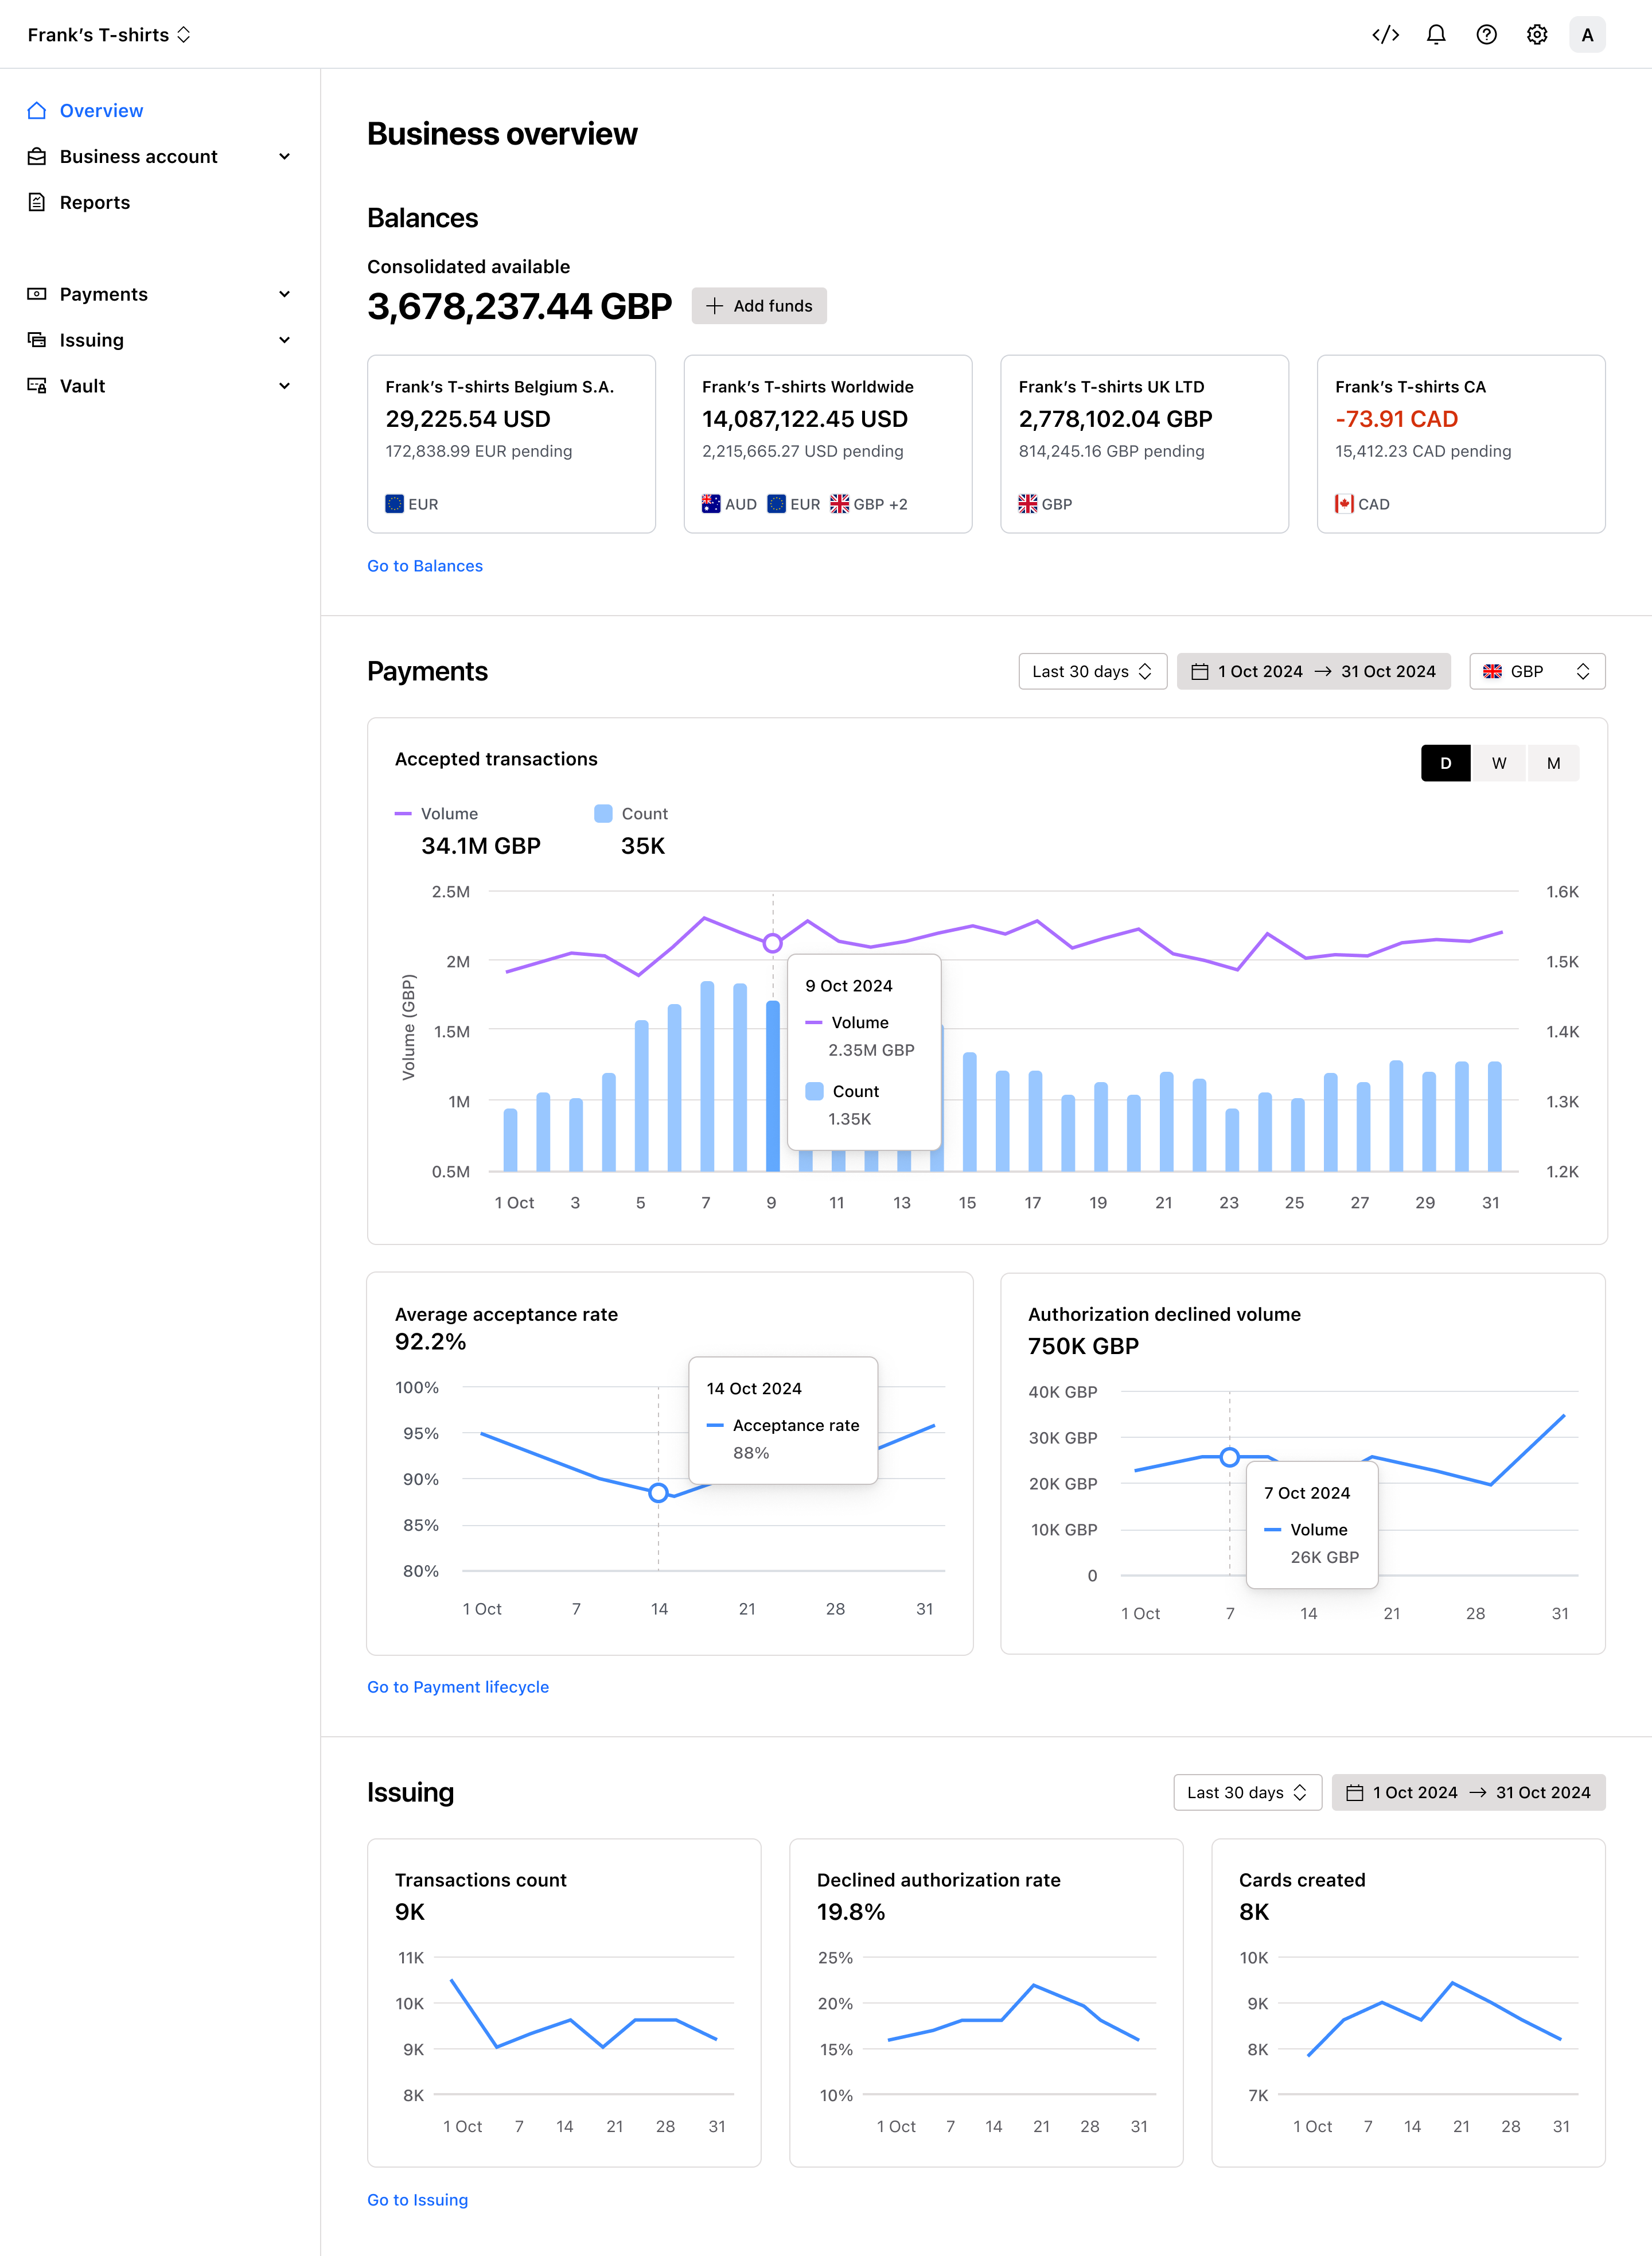1652x2256 pixels.
Task: Expand Issuing sidebar chevron
Action: [285, 340]
